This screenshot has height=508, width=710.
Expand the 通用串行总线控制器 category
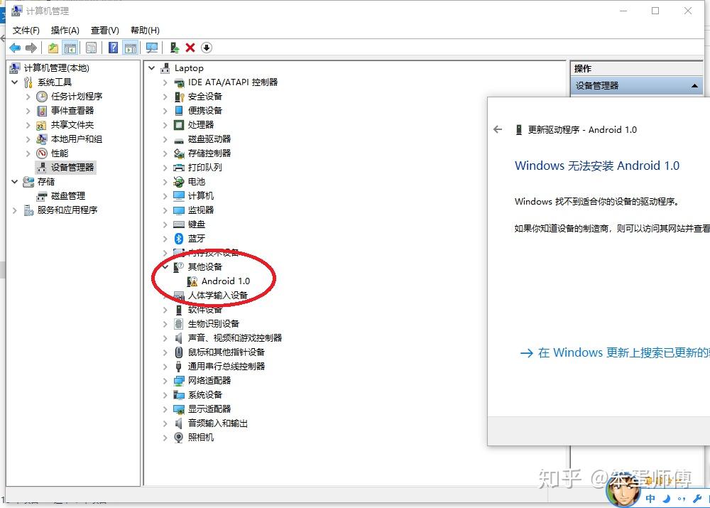pos(165,366)
